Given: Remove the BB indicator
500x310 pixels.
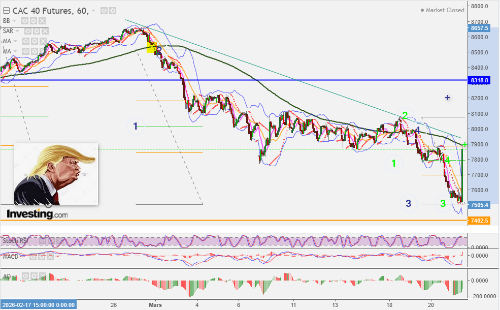Looking at the screenshot, I should pyautogui.click(x=42, y=21).
